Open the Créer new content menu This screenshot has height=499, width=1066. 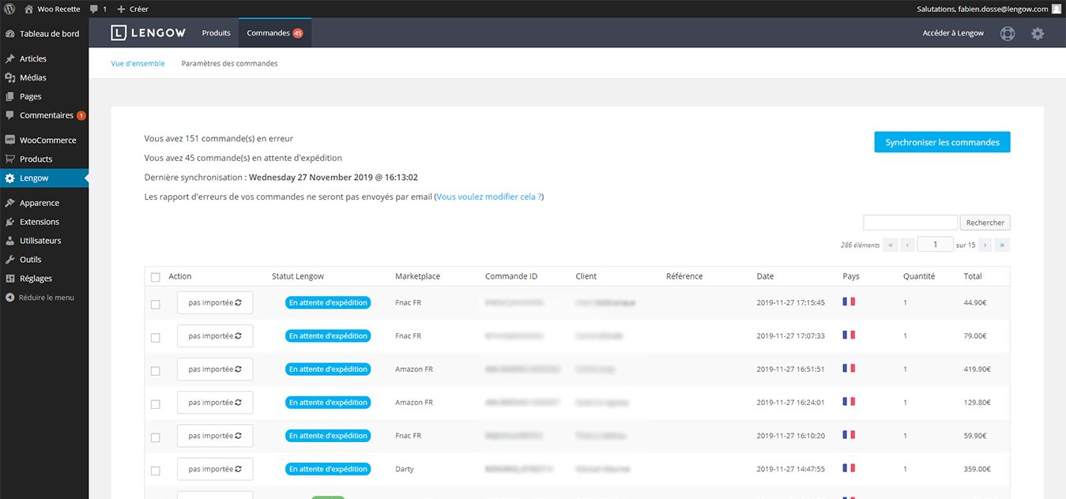[133, 9]
